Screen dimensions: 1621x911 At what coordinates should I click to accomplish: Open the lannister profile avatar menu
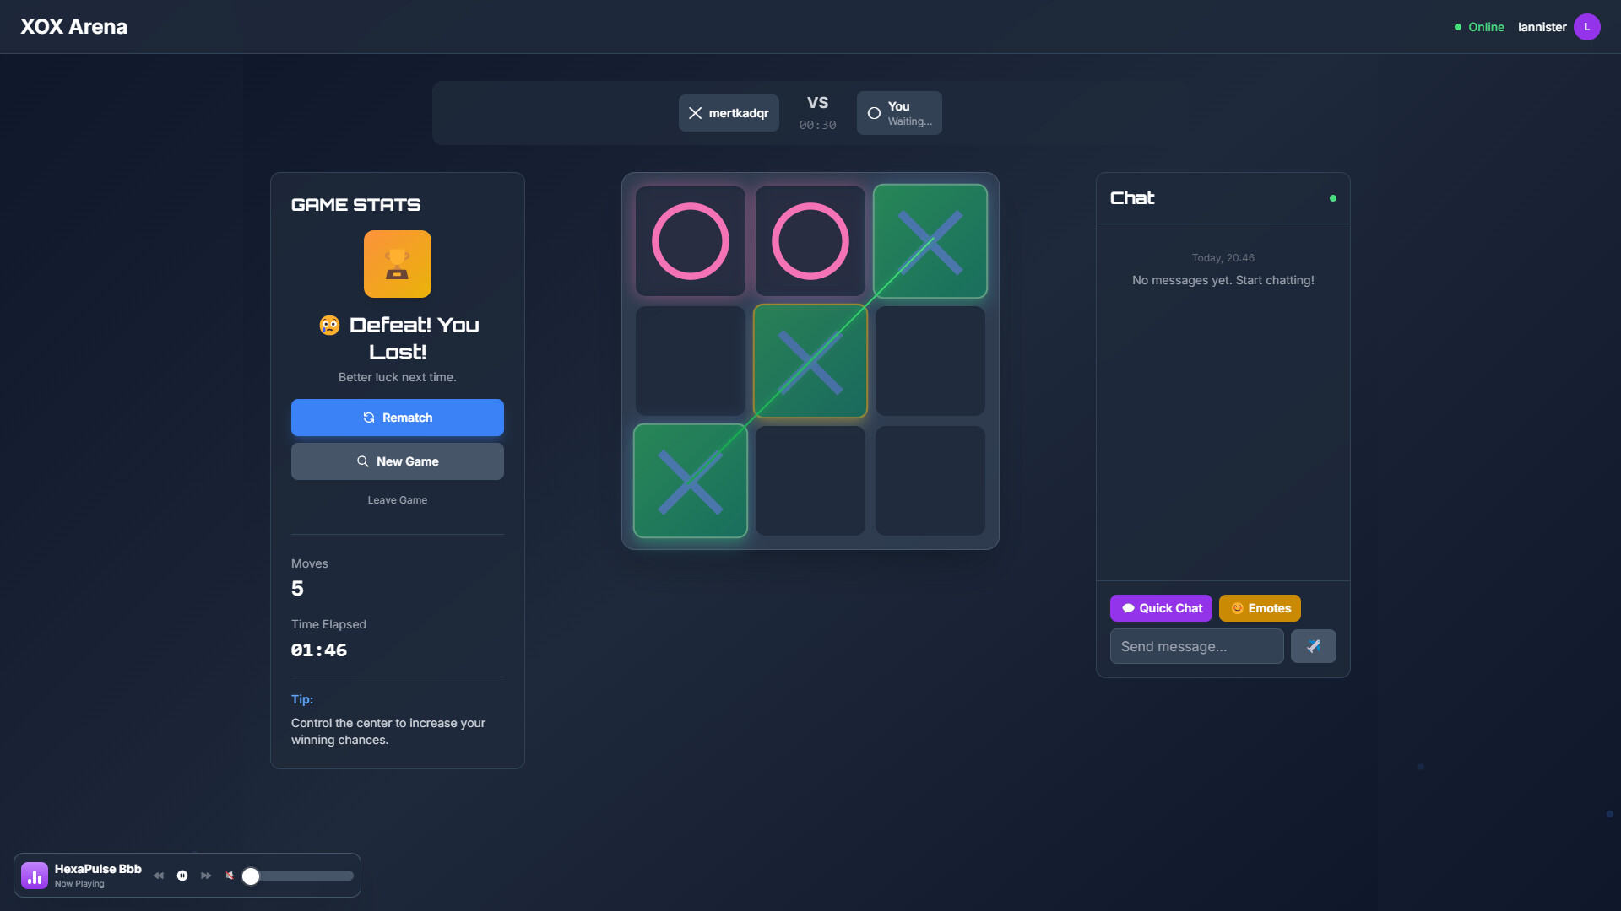1587,27
